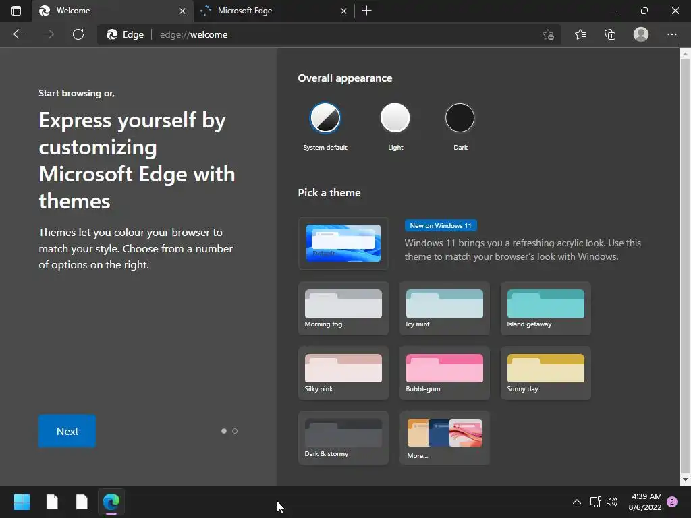Pick the Icy mint theme
Image resolution: width=691 pixels, height=518 pixels.
click(x=444, y=308)
